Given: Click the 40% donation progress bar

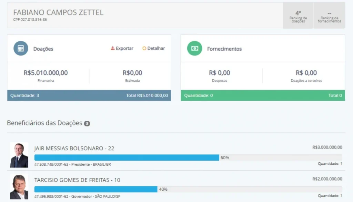Looking at the screenshot, I should [x=96, y=189].
